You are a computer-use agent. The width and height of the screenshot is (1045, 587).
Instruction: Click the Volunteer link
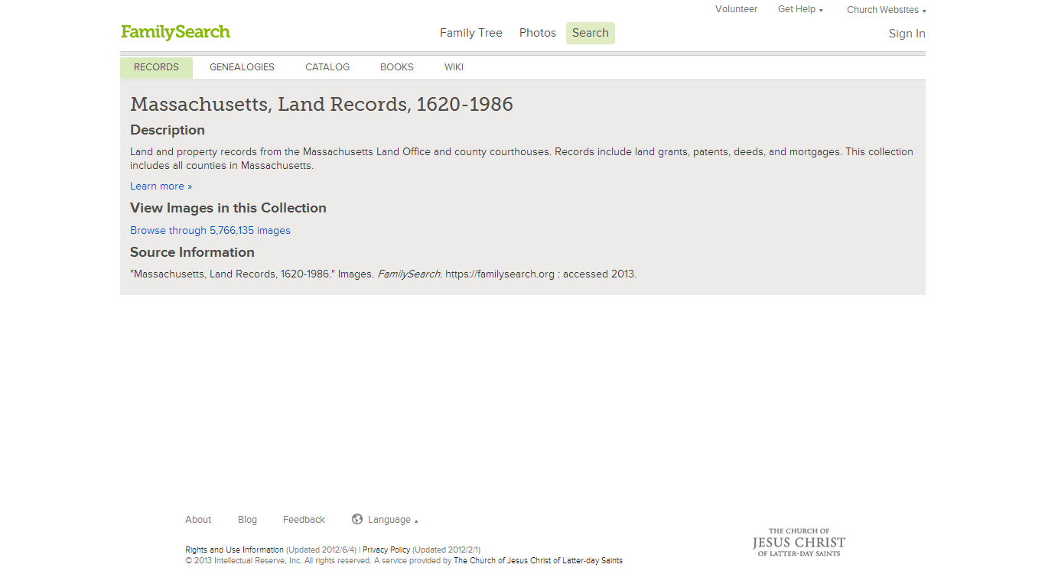(736, 8)
